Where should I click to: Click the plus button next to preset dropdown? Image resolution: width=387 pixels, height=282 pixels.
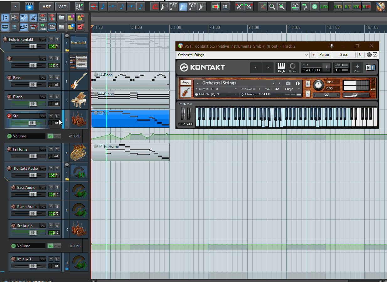click(x=314, y=55)
